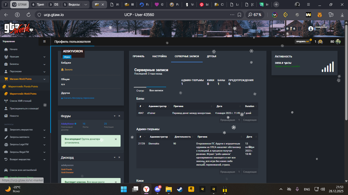This screenshot has height=195, width=348.
Task: Click the ПРОДЛИТЬ VIP button
Action: point(303,41)
